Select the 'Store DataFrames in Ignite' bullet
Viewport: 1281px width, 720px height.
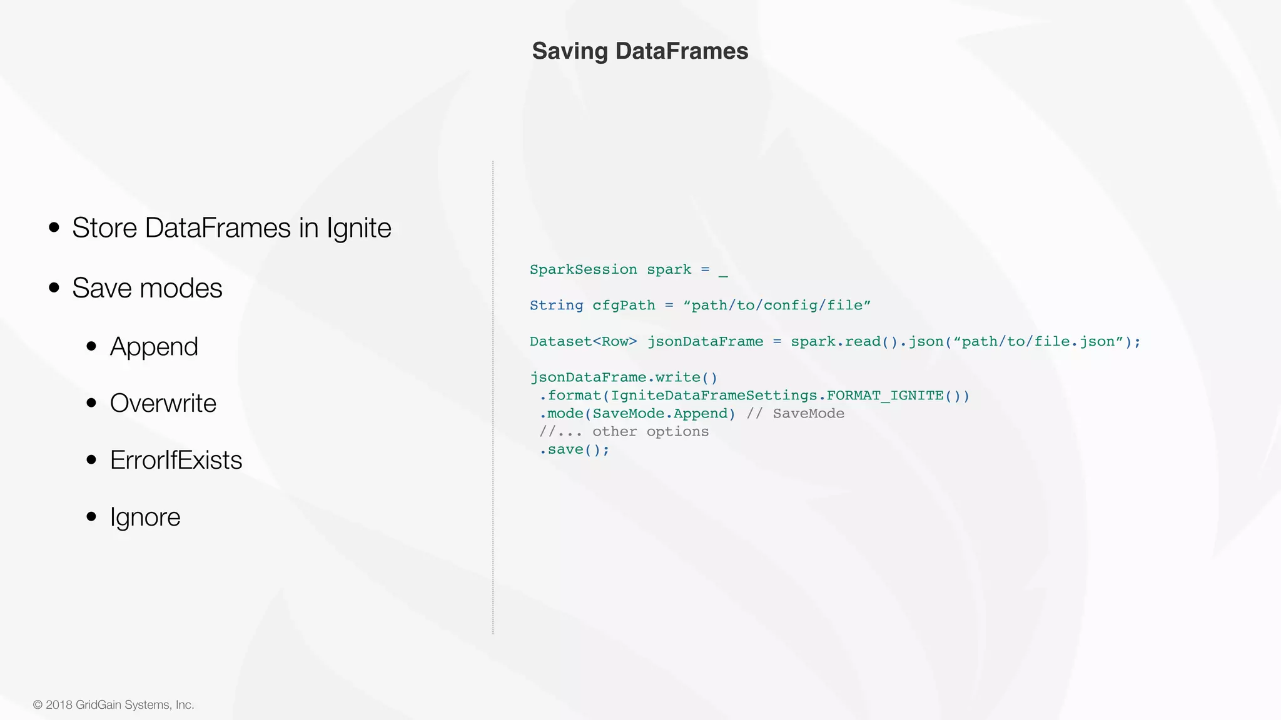pos(231,228)
